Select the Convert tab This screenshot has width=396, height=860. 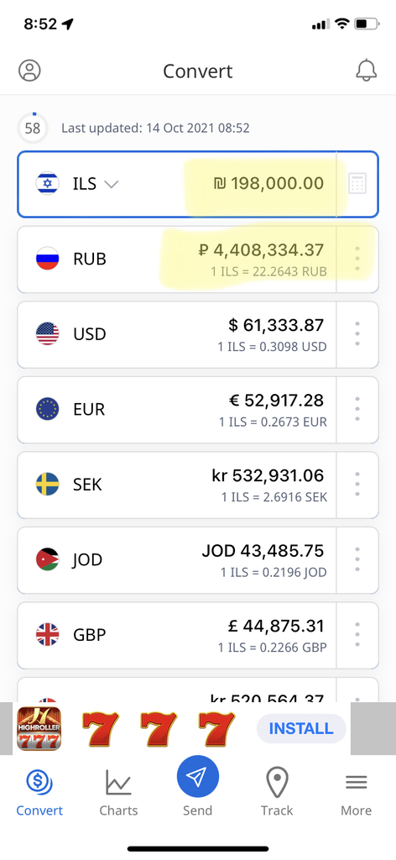coord(39,793)
